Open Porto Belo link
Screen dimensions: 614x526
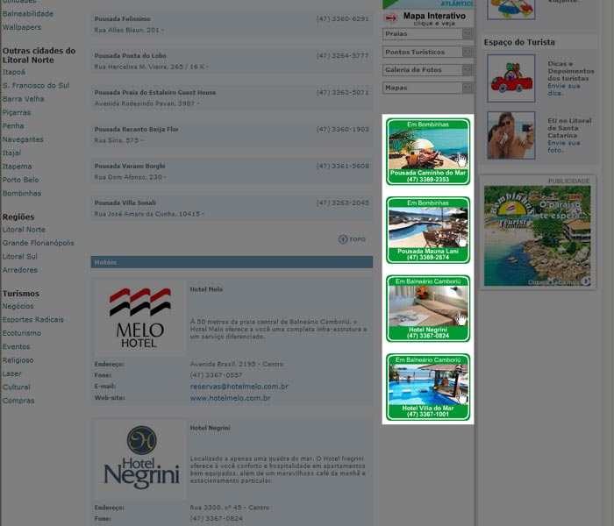click(20, 180)
